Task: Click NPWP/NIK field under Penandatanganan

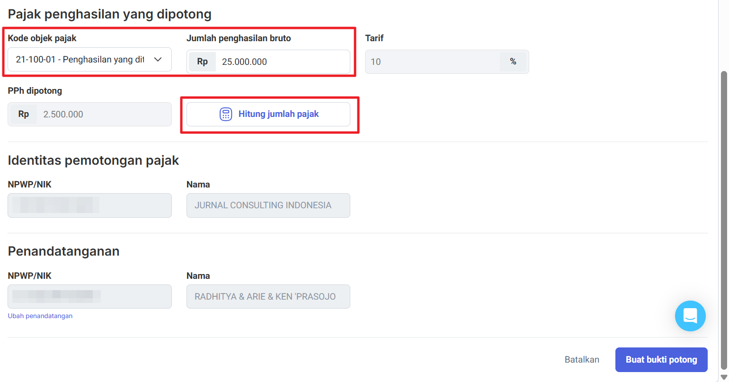Action: click(89, 297)
